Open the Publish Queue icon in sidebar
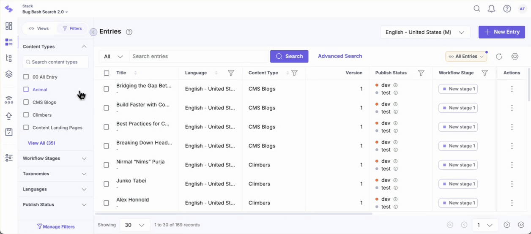The image size is (531, 234). pos(9,100)
